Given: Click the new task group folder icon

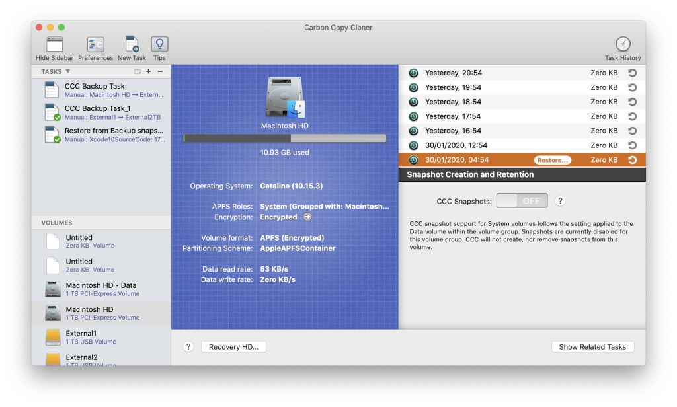Looking at the screenshot, I should pos(138,71).
